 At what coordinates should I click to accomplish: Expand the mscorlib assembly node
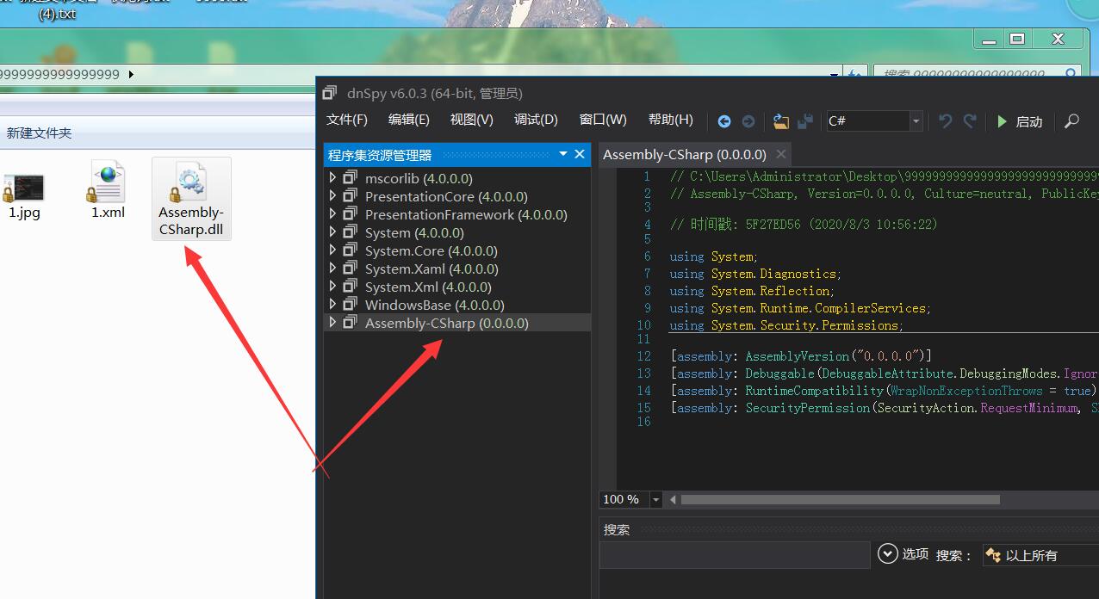click(333, 178)
